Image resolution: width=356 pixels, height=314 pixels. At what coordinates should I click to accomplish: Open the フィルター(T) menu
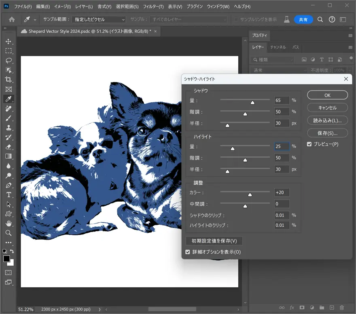[153, 7]
